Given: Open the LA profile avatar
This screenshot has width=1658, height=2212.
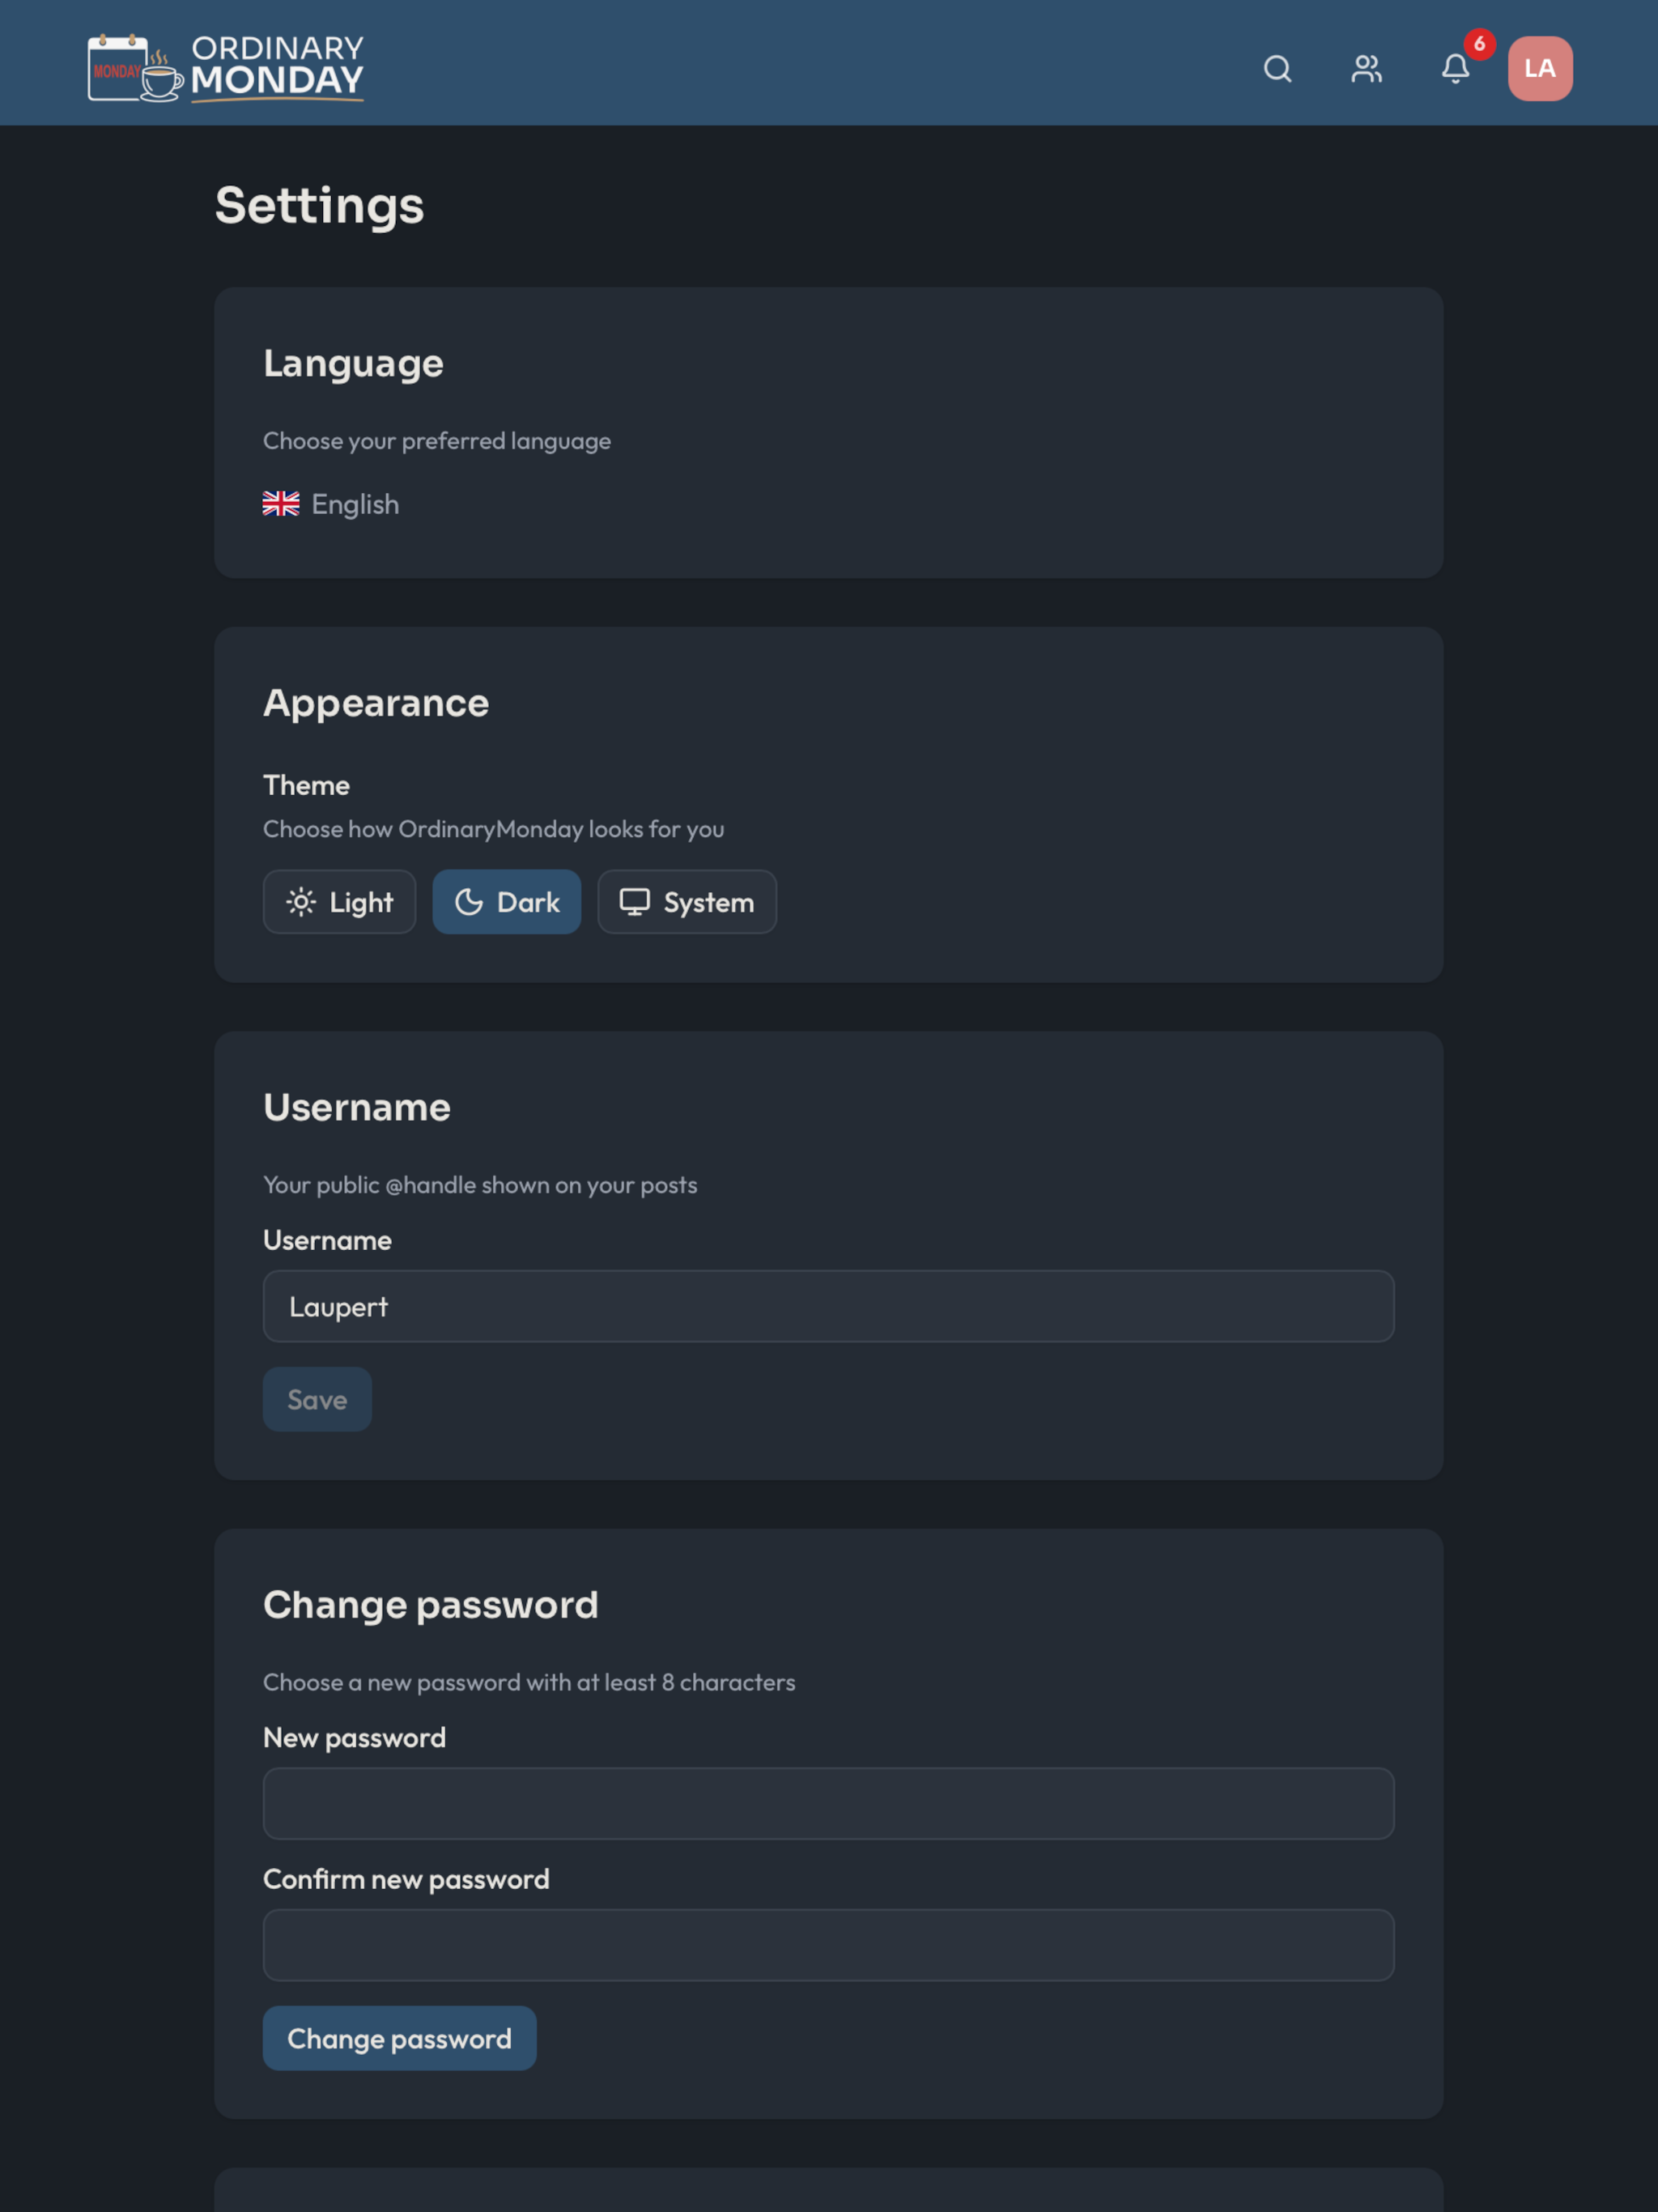Looking at the screenshot, I should tap(1540, 69).
